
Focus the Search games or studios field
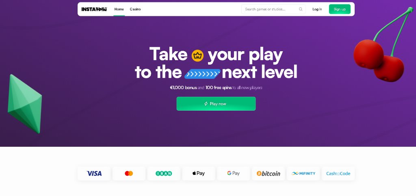click(x=273, y=9)
